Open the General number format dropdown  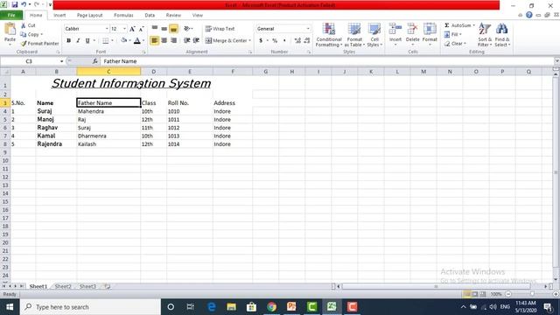pyautogui.click(x=308, y=29)
